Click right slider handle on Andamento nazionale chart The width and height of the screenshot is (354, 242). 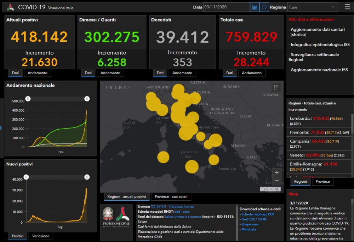(x=87, y=99)
